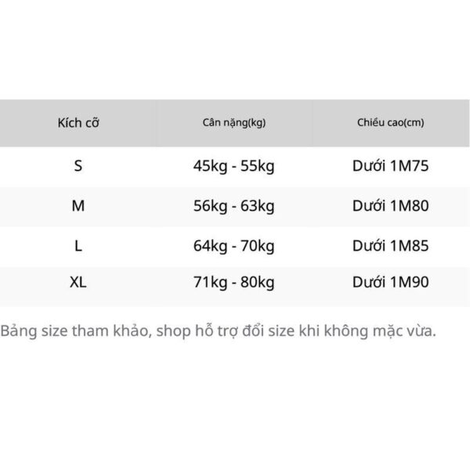Click the Bảng size tham khảo note
The image size is (470, 470).
tap(218, 331)
